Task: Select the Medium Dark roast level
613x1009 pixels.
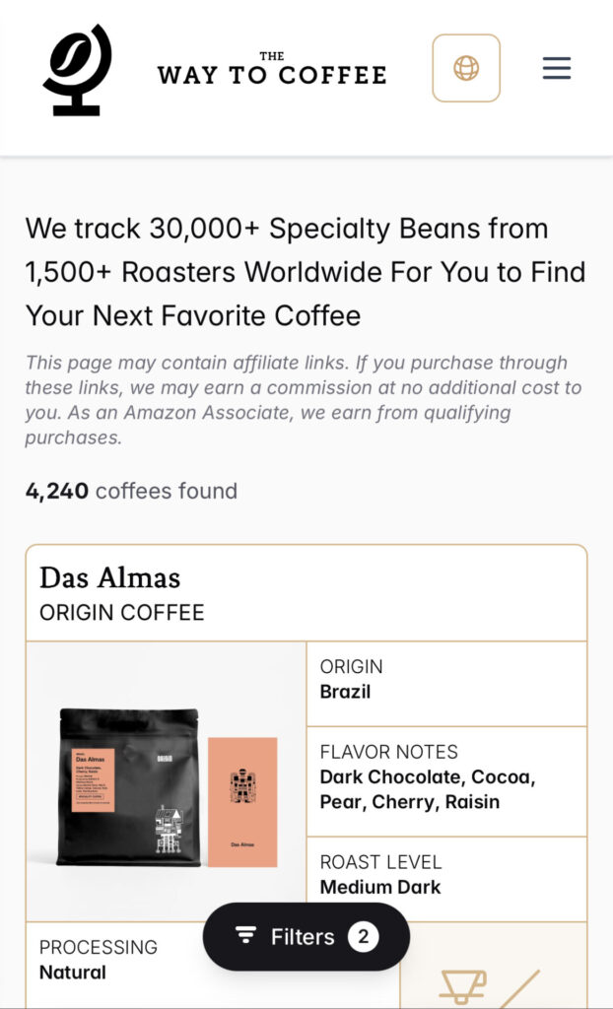Action: tap(380, 887)
